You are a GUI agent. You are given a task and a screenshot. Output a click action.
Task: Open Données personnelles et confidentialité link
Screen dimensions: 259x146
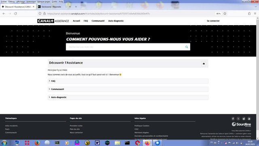(x=151, y=136)
